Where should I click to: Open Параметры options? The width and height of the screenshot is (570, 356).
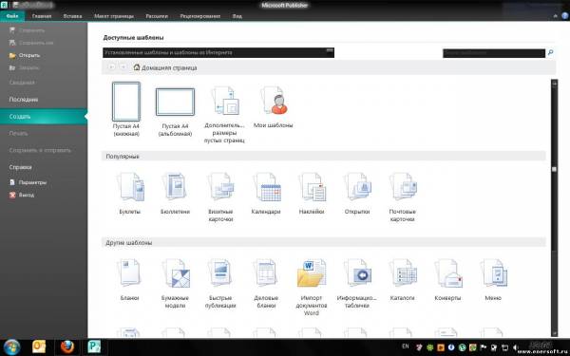[28, 182]
